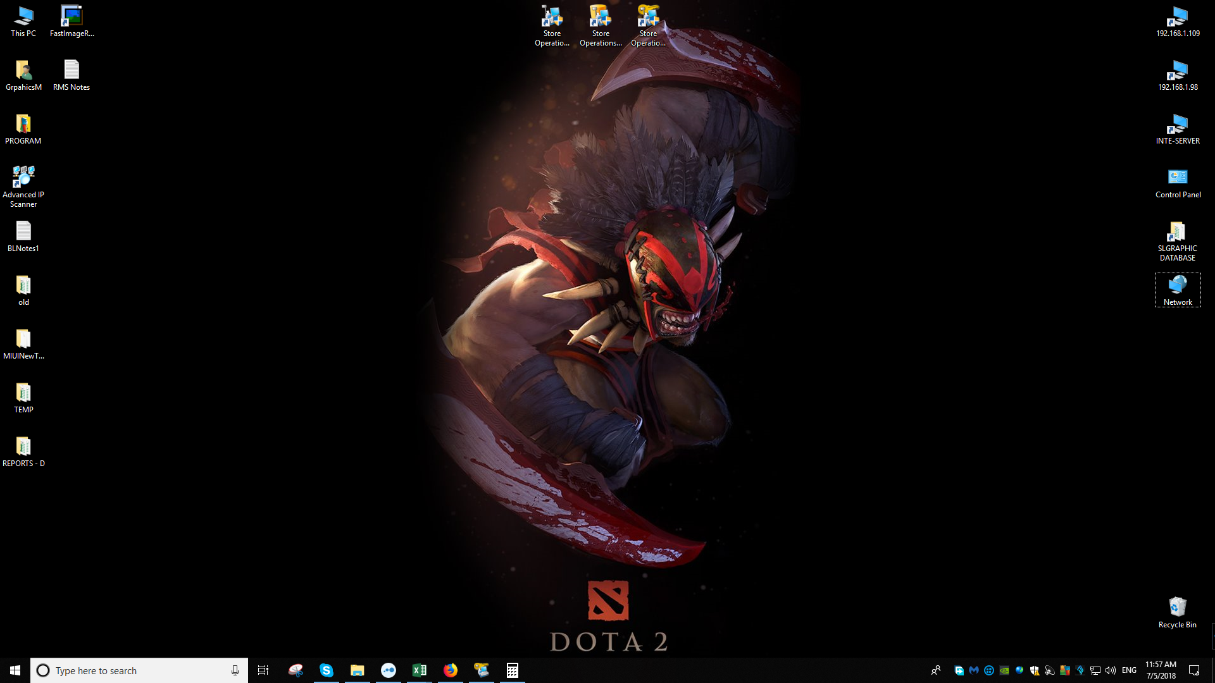This screenshot has height=683, width=1215.
Task: Open the clock showing 11:57 AM
Action: coord(1161,670)
